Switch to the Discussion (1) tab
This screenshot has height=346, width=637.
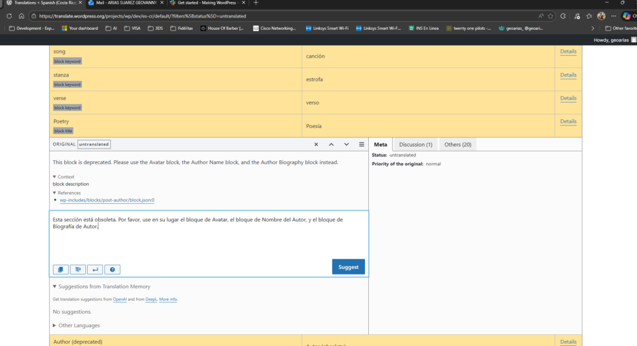(416, 144)
